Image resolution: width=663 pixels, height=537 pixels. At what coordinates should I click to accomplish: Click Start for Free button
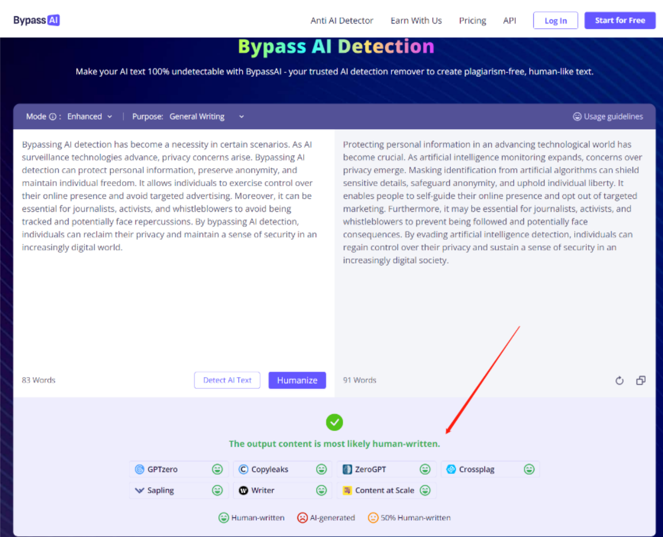[x=620, y=20]
